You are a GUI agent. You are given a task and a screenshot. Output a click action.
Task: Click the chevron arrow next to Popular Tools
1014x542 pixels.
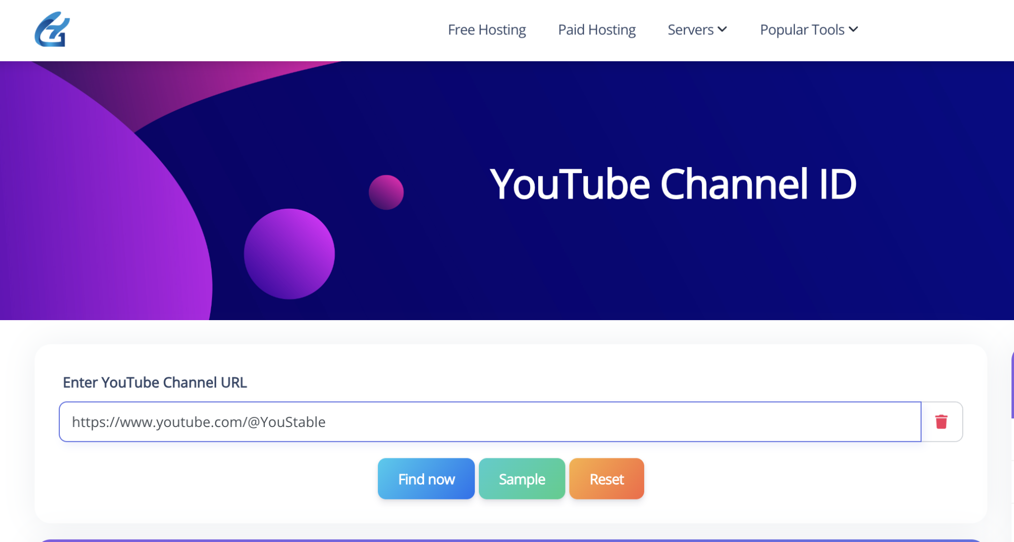tap(854, 29)
